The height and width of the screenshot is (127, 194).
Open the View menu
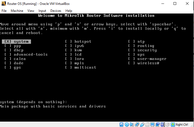point(31,11)
